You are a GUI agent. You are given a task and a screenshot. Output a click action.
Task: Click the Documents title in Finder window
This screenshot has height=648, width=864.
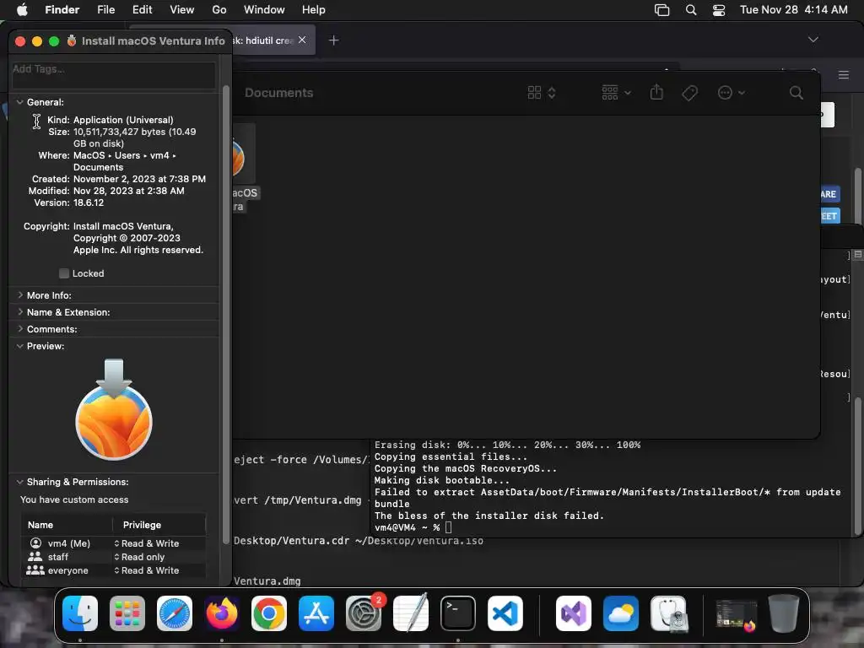tap(278, 93)
